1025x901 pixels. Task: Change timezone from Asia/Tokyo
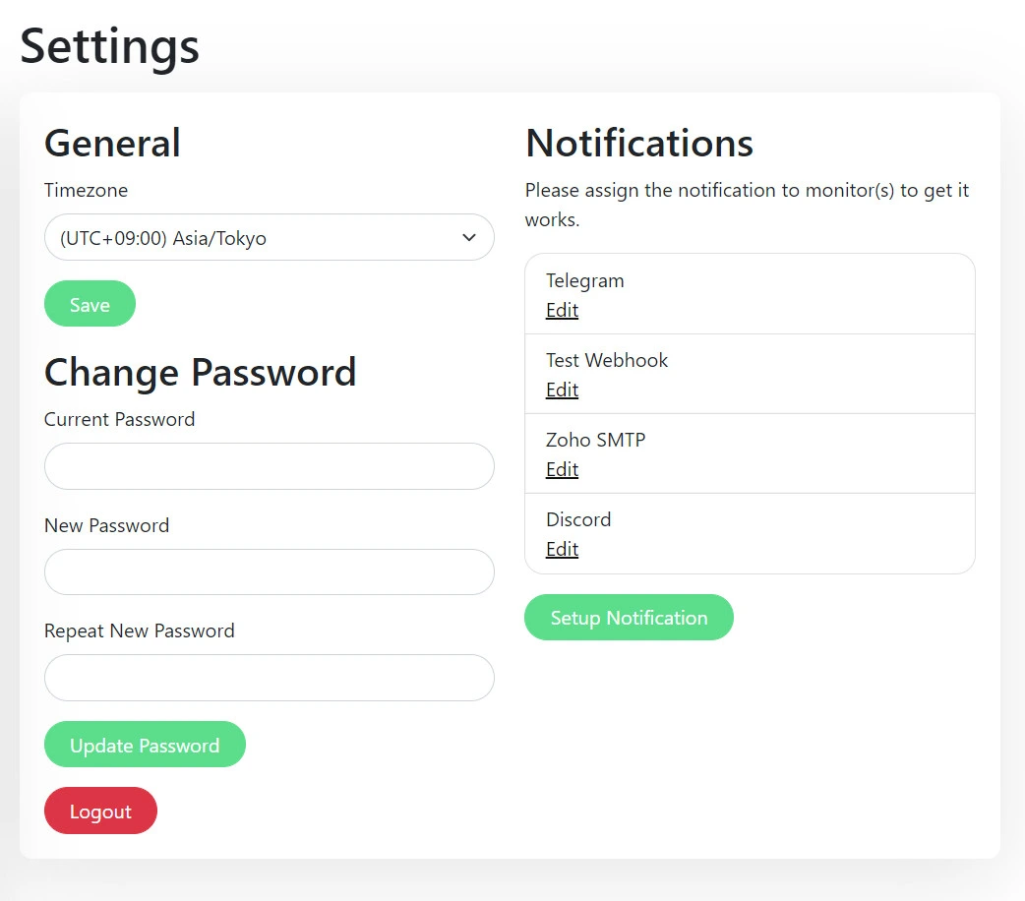click(x=269, y=237)
